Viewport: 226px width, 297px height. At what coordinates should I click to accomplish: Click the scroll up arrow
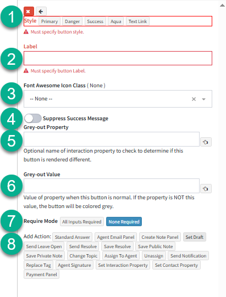(x=222, y=5)
